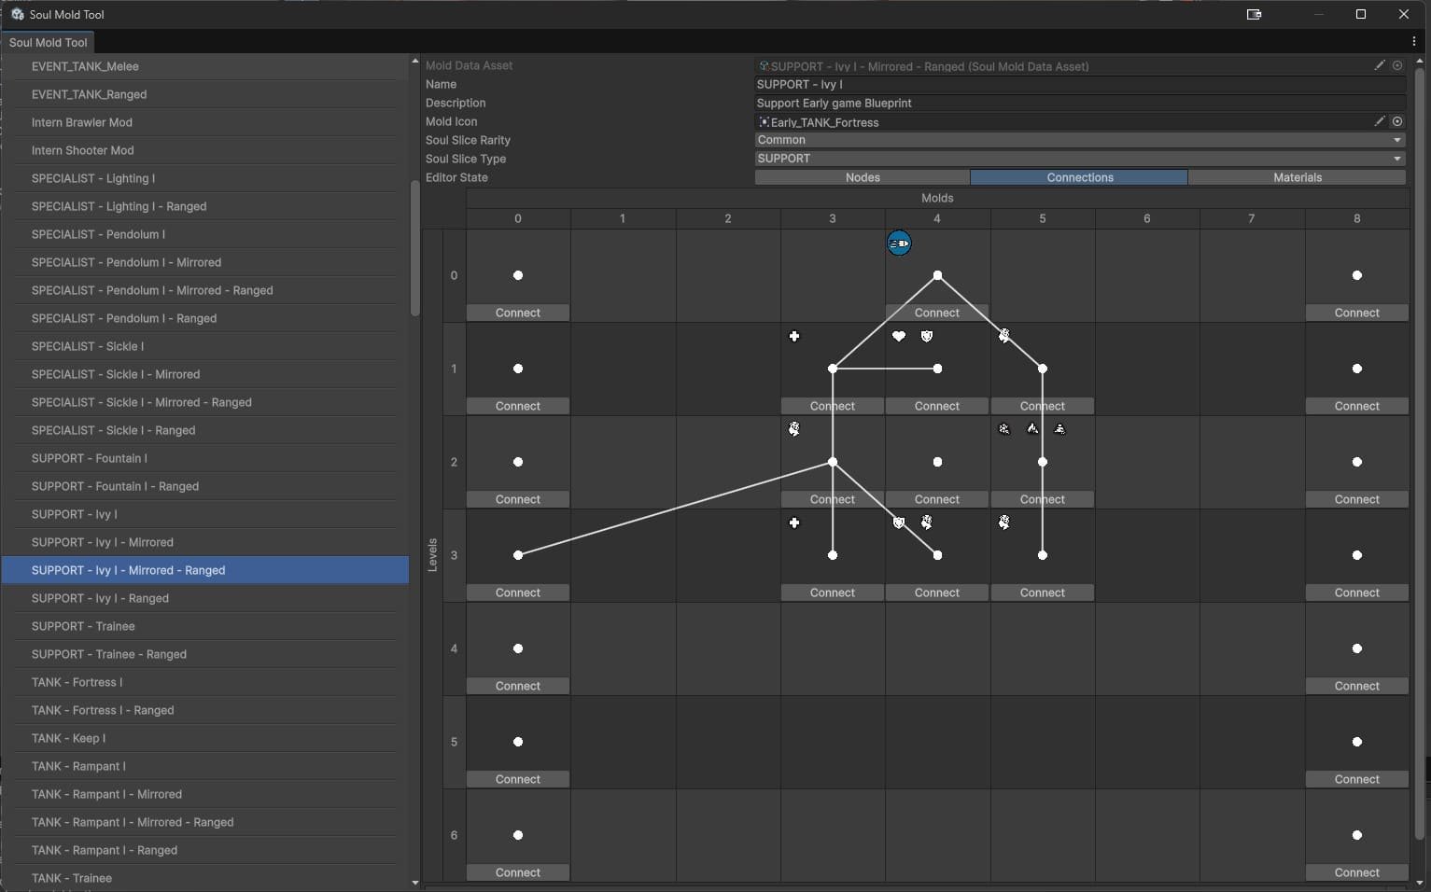Select 'EVENT_TANK_Ranged' in list
Viewport: 1431px width, 892px height.
pyautogui.click(x=205, y=94)
